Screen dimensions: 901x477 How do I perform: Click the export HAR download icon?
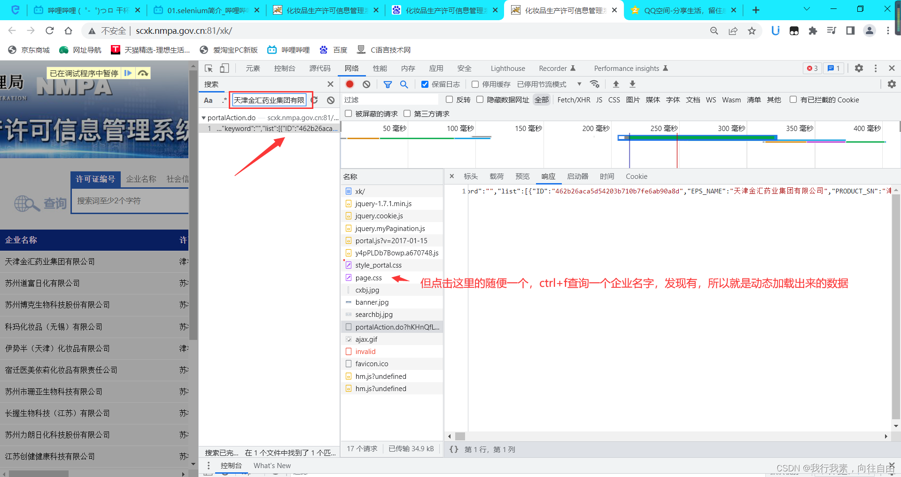(x=632, y=84)
